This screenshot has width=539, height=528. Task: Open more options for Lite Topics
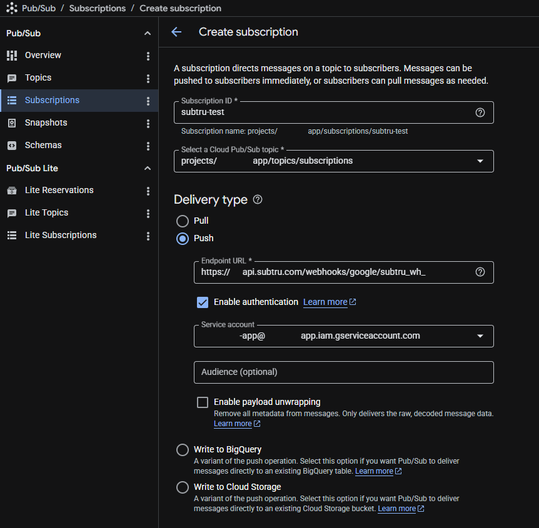pos(148,214)
